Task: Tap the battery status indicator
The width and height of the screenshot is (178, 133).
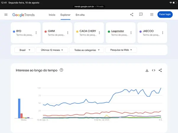Action: pos(175,3)
